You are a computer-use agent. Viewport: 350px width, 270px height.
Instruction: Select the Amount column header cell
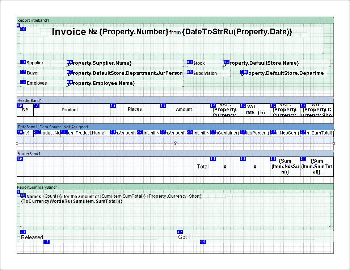click(185, 110)
